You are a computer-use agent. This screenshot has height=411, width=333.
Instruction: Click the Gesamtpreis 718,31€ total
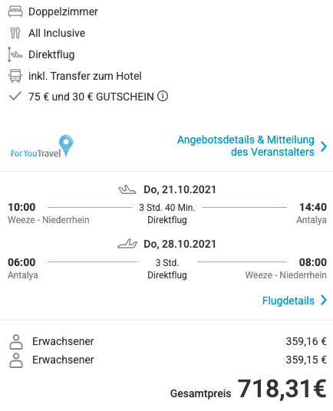(249, 389)
